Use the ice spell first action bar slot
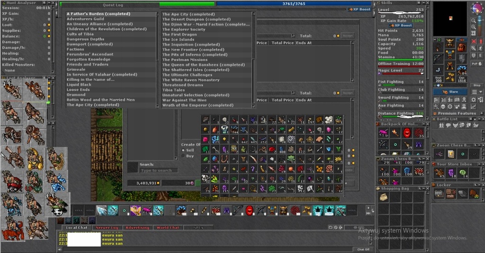The height and width of the screenshot is (253, 485). coord(101,210)
